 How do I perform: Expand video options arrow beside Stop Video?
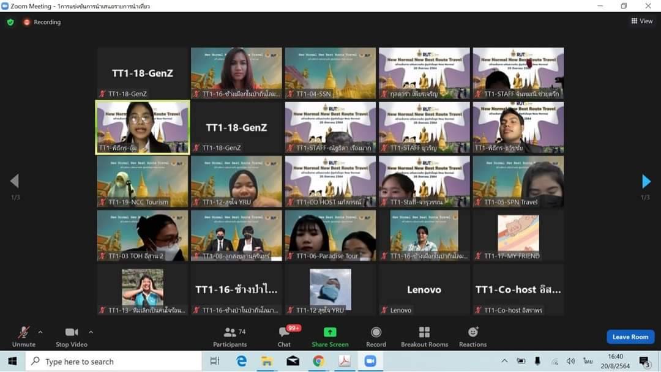coord(91,332)
